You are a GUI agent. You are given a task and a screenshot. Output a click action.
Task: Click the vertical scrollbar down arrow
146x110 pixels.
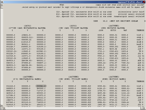tap(2, 105)
